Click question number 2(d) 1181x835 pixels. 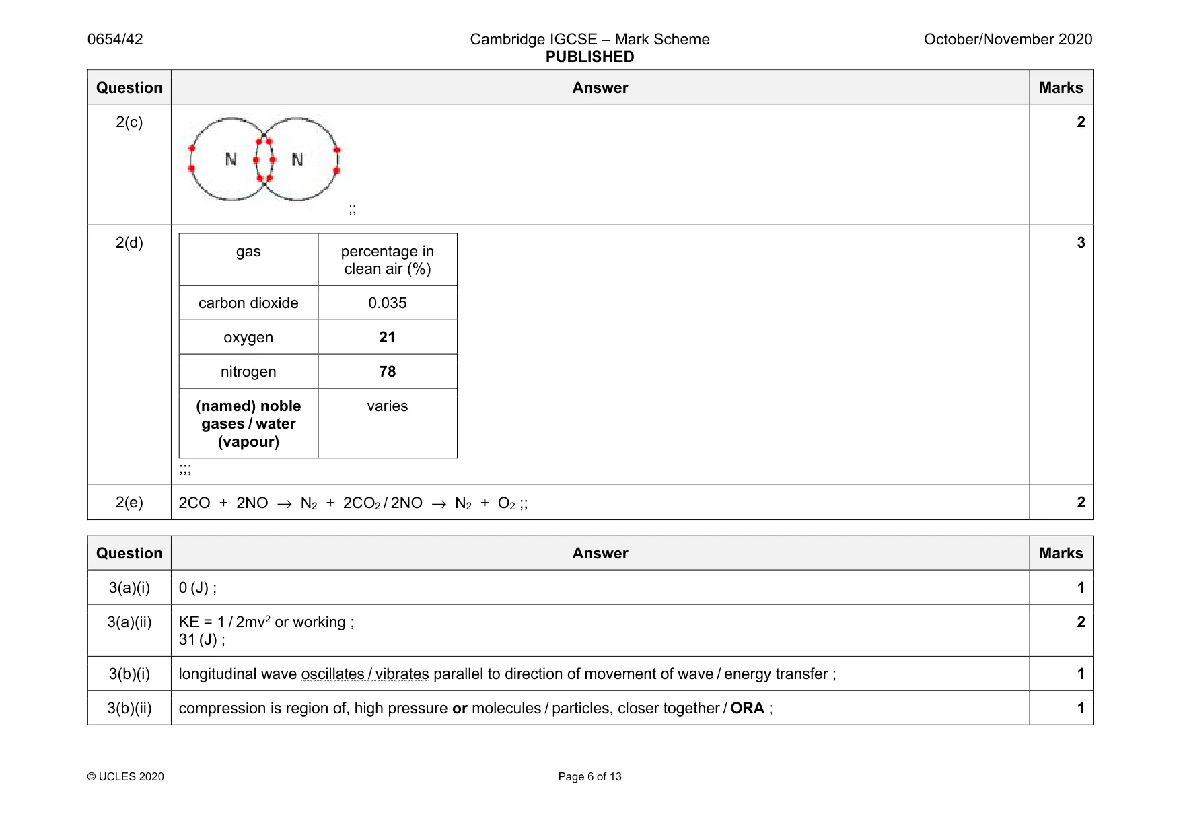tap(129, 242)
